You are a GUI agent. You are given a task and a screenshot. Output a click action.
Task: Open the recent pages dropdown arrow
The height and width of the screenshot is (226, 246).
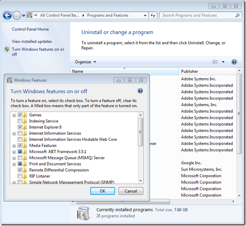pos(23,15)
